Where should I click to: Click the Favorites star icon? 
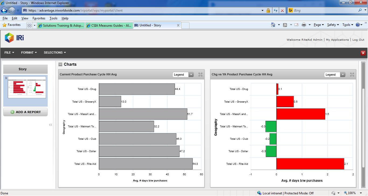tap(5, 25)
